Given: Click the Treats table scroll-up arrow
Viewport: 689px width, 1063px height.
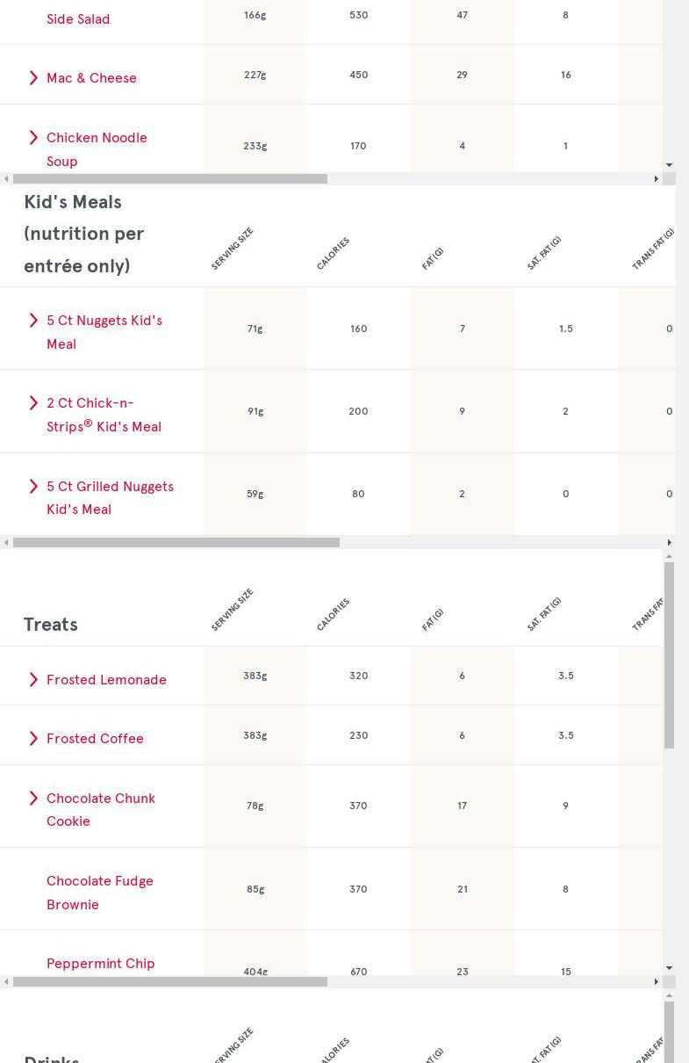Looking at the screenshot, I should (x=669, y=556).
